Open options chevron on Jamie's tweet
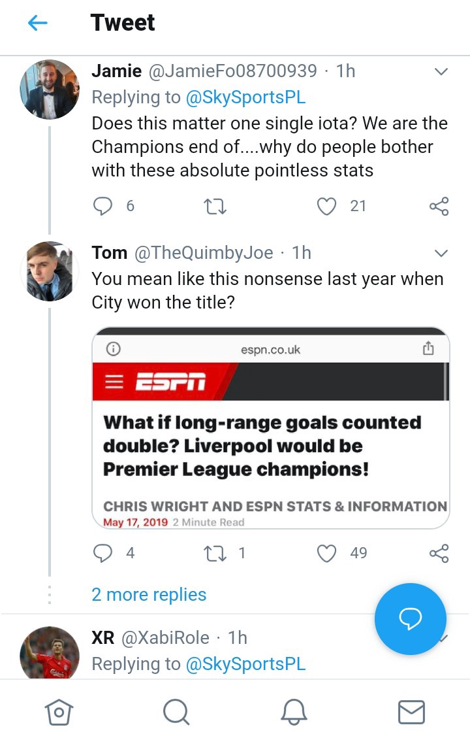470x740 pixels. 441,72
